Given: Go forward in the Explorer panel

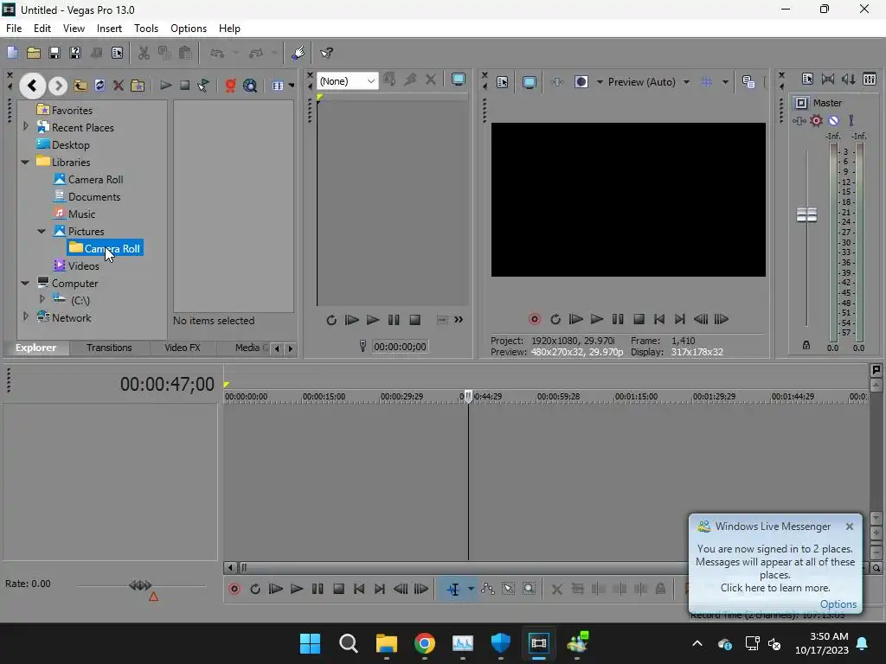Looking at the screenshot, I should coord(58,86).
